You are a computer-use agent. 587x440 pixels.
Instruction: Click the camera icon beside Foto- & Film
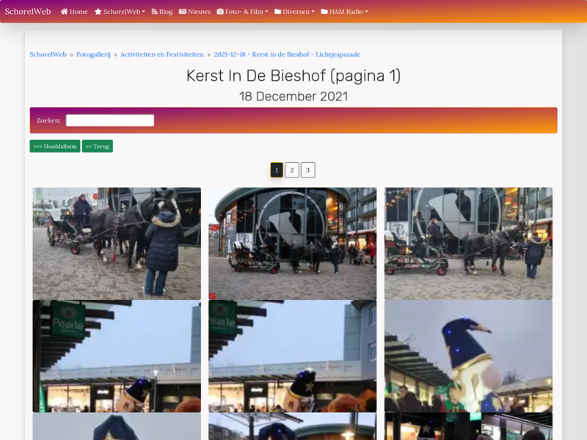click(220, 12)
